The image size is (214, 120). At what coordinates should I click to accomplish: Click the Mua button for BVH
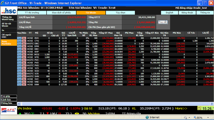point(19,38)
